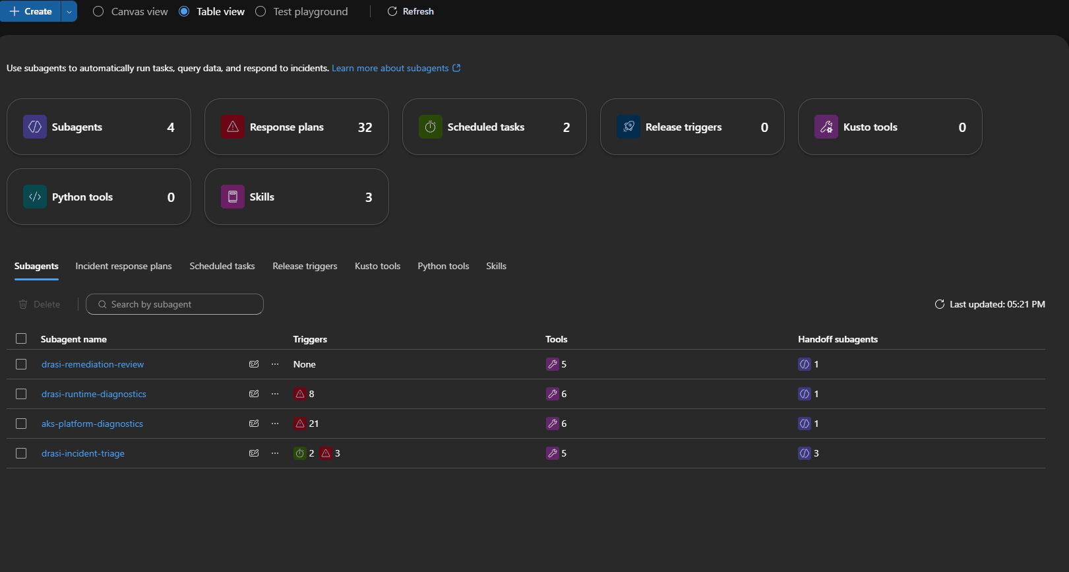Viewport: 1069px width, 572px height.
Task: Click the Release triggers rocket icon
Action: point(628,127)
